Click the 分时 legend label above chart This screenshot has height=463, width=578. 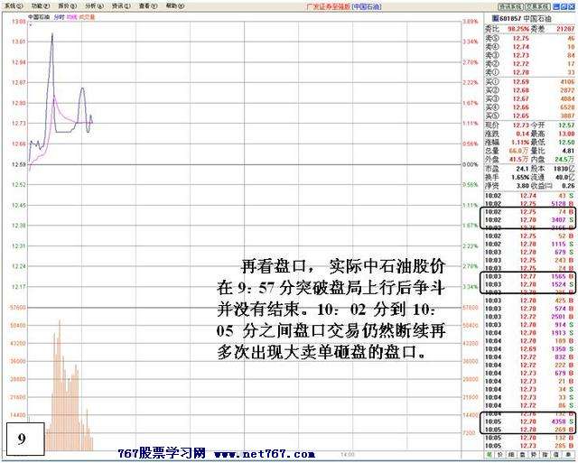point(59,17)
